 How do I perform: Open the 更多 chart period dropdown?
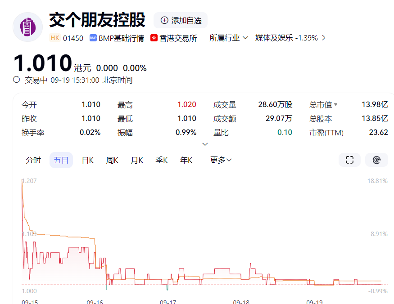221,160
